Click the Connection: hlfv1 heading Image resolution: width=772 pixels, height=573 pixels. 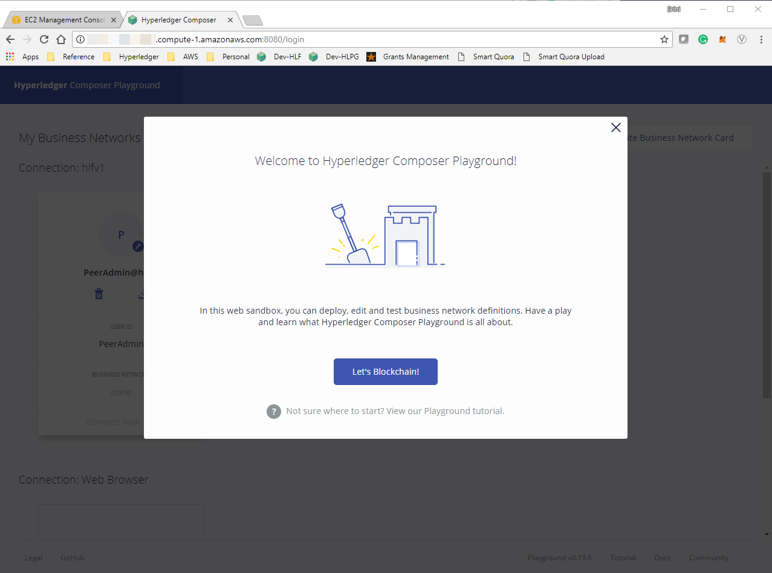point(62,167)
